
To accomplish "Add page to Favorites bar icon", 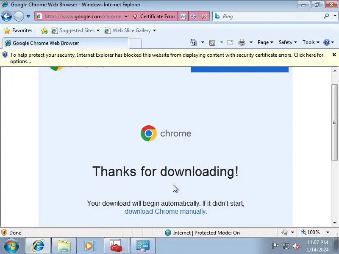I will [x=44, y=30].
